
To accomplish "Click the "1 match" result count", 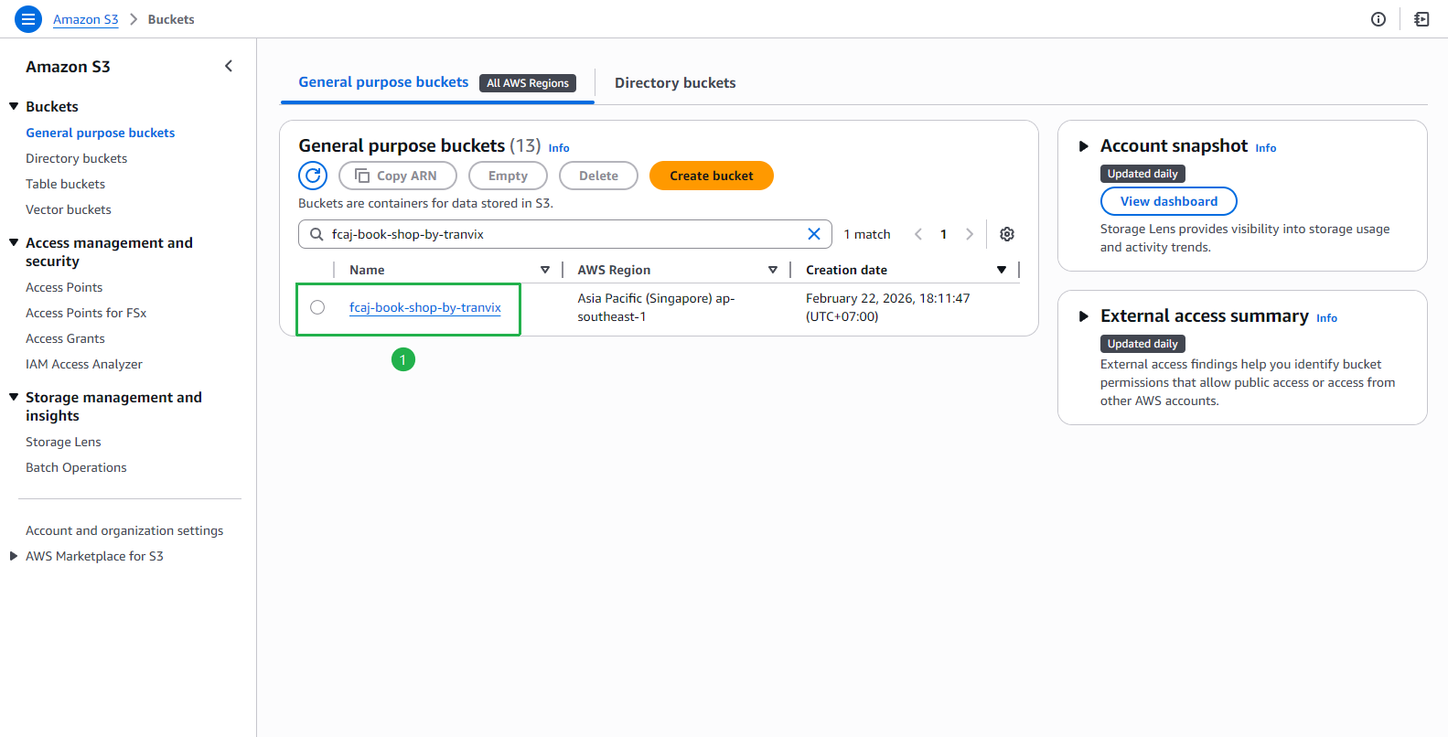I will [x=867, y=234].
